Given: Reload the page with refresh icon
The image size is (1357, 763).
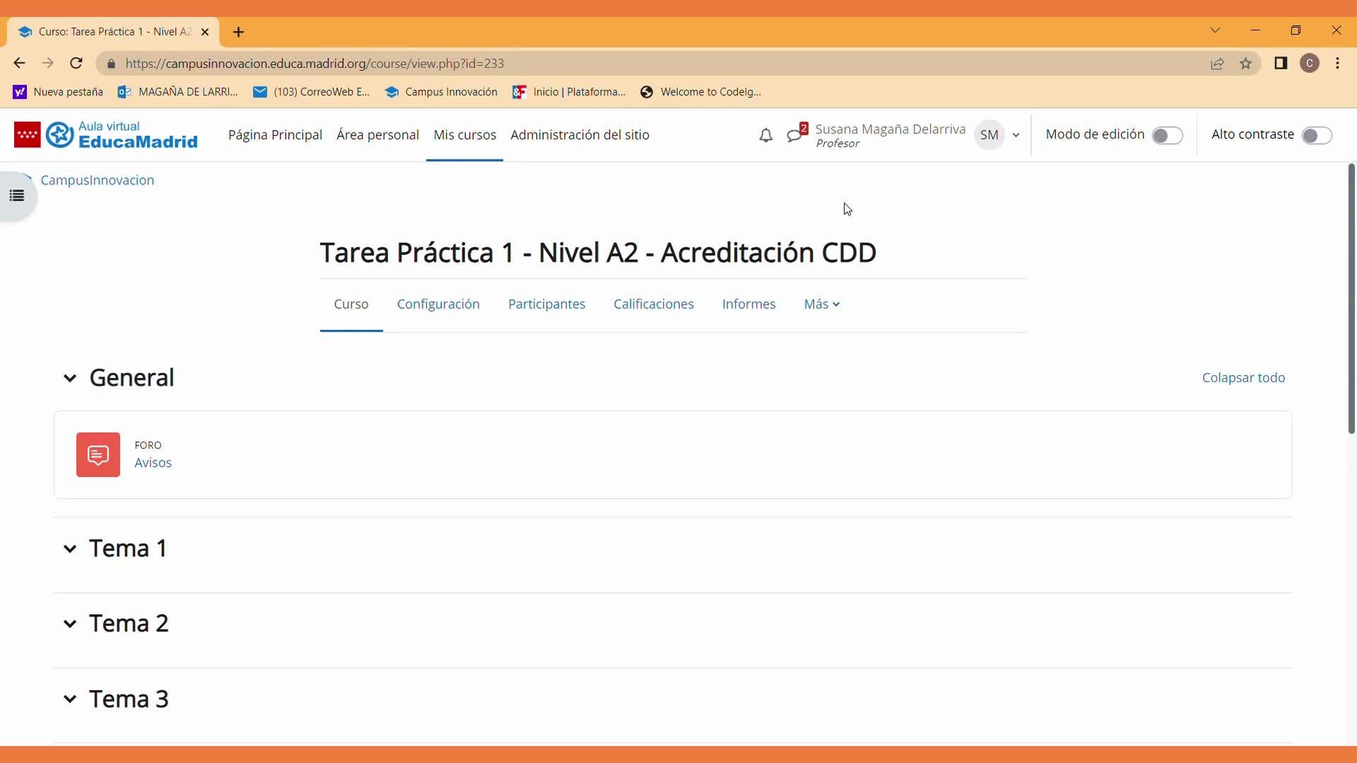Looking at the screenshot, I should click(x=76, y=64).
